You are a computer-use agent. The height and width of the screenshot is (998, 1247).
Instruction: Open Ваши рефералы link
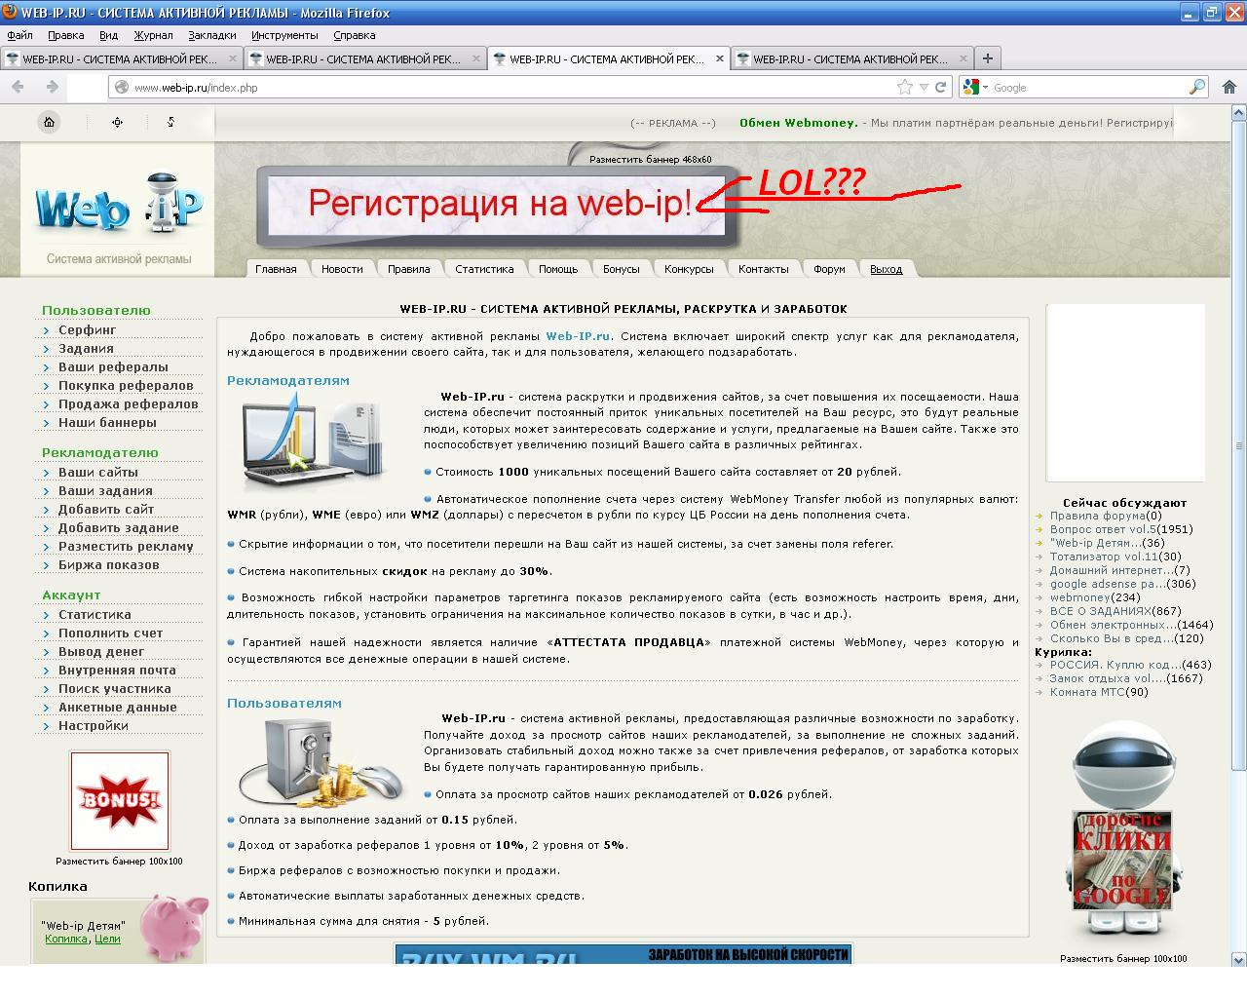point(113,367)
